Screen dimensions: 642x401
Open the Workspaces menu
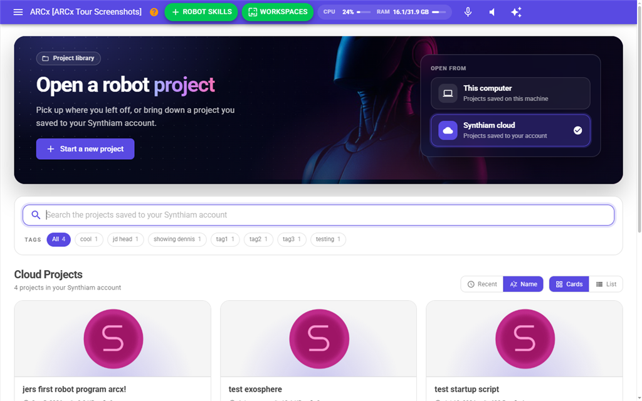click(278, 12)
